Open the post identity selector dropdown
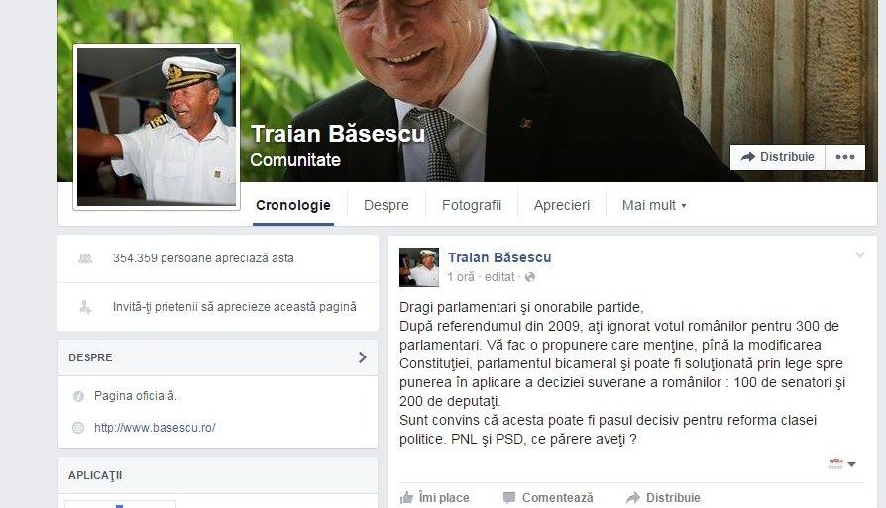 click(x=842, y=464)
